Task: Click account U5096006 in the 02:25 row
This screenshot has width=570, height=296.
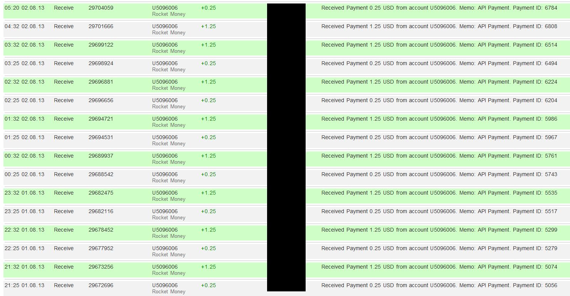Action: pos(165,100)
